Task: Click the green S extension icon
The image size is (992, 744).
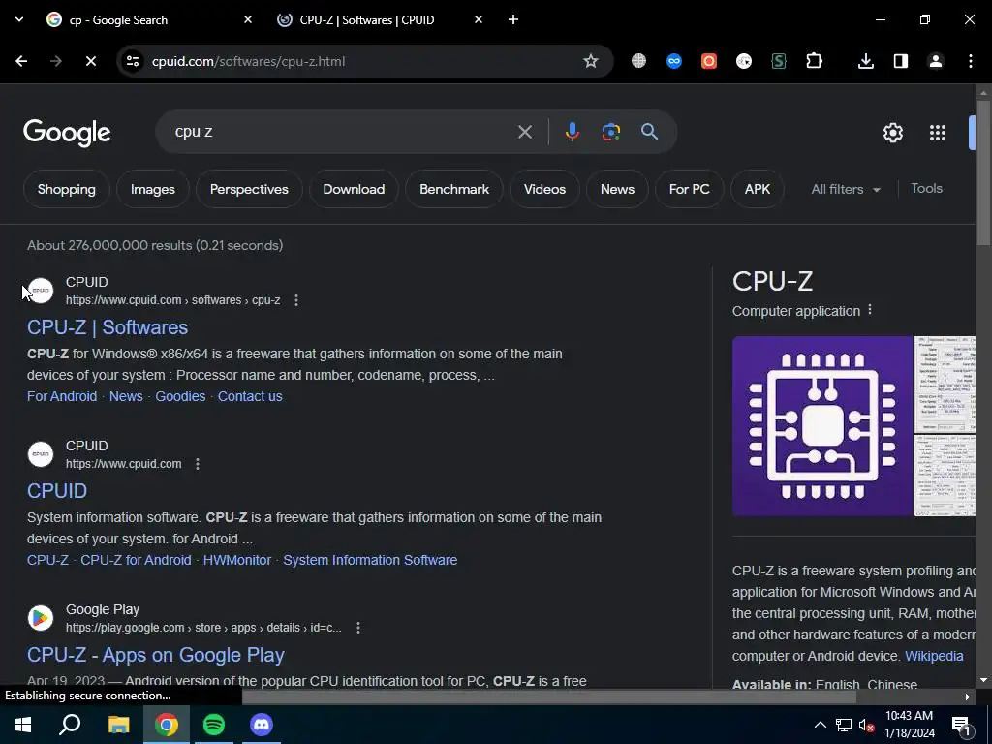Action: (779, 61)
